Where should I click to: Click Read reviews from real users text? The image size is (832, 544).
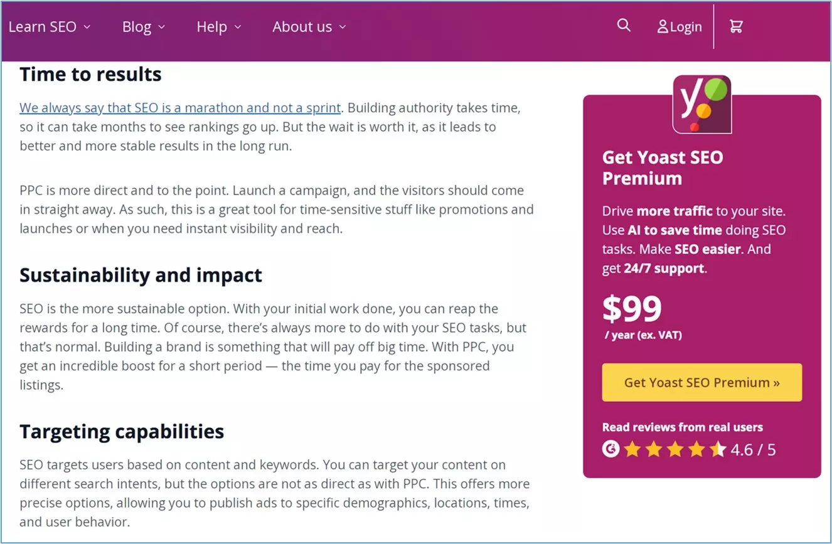point(682,427)
